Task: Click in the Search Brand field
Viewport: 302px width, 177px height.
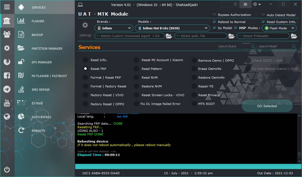Action: click(234, 46)
